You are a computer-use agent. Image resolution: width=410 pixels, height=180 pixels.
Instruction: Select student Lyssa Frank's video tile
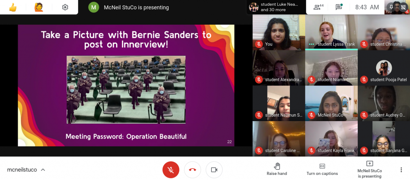(331, 32)
